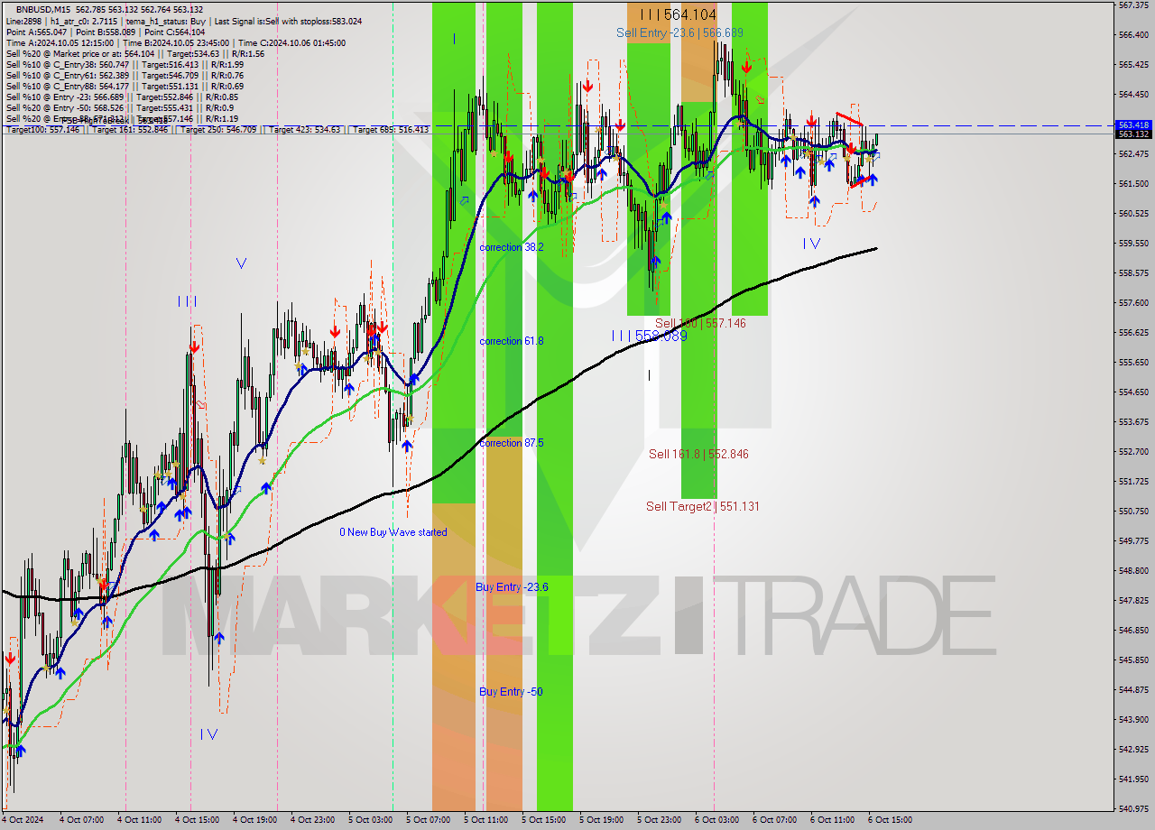Image resolution: width=1155 pixels, height=830 pixels.
Task: Click the '6 Oct 11:00' time label
Action: tap(832, 820)
